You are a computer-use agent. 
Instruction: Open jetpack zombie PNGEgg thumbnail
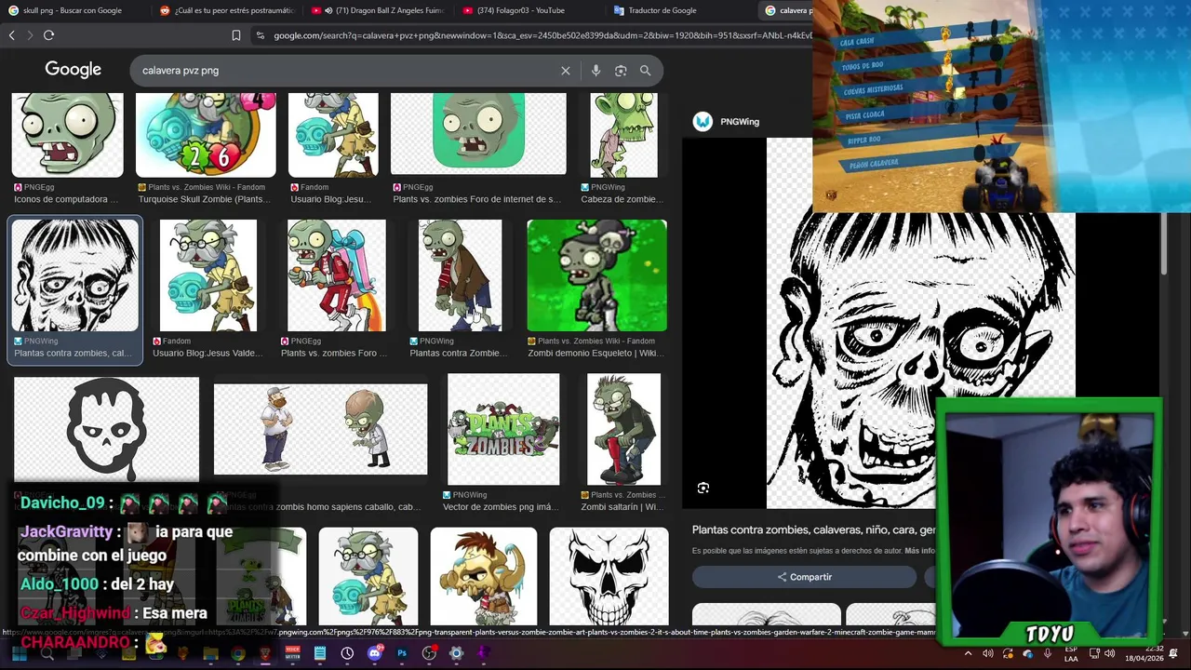click(336, 275)
